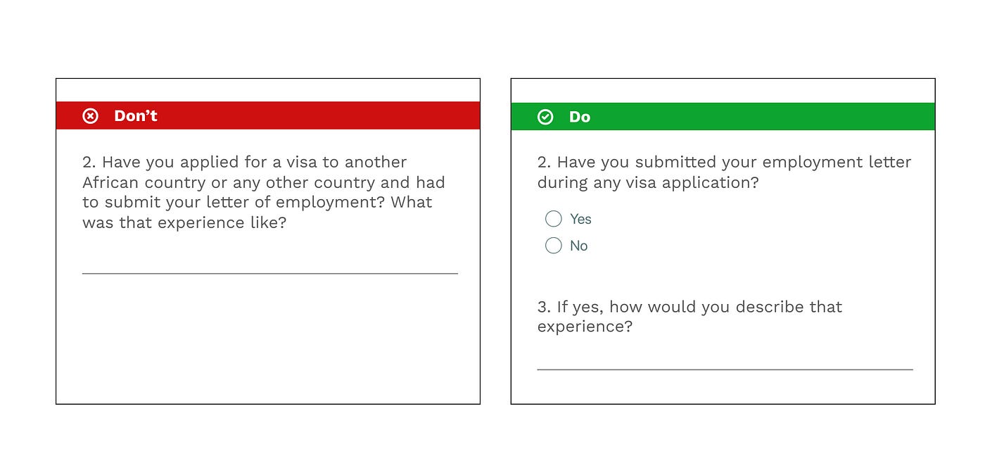
Task: Click the "Yes" option label
Action: (x=580, y=219)
